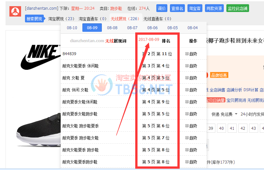This screenshot has width=264, height=170.
Task: Expand 趋势 for 耐克女鞋夏季 休闲鞋
Action: [x=191, y=66]
